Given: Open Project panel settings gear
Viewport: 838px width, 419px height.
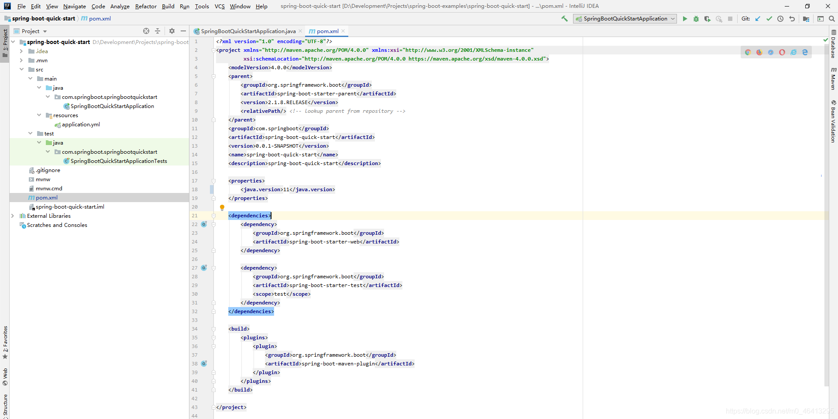Looking at the screenshot, I should pyautogui.click(x=172, y=31).
